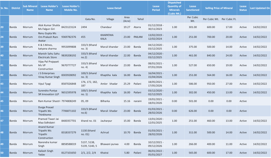Click the Dispatched Quantity of Minerals header
This screenshot has width=271, height=158.
pyautogui.click(x=174, y=8)
